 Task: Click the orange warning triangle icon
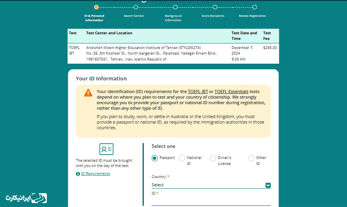[88, 93]
